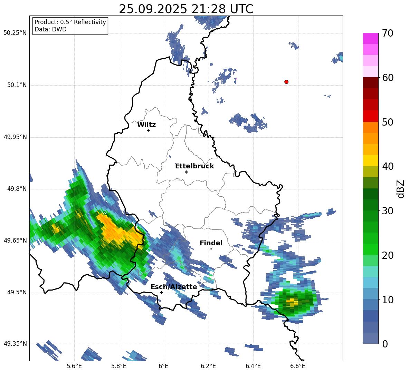
Task: Click the magenta top colorbar segment
Action: click(x=370, y=38)
